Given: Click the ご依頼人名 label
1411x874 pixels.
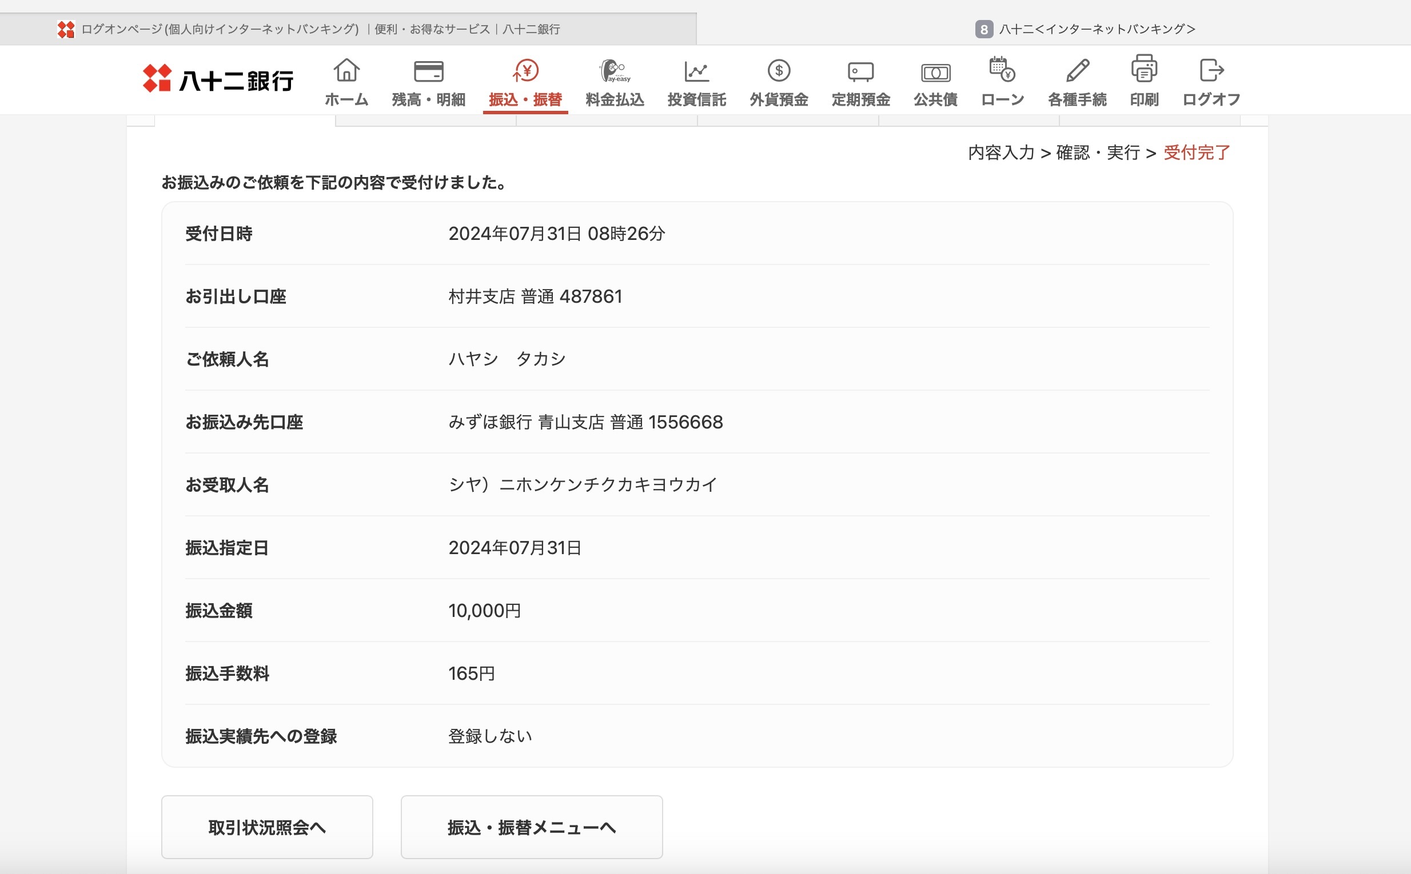Looking at the screenshot, I should click(x=227, y=359).
